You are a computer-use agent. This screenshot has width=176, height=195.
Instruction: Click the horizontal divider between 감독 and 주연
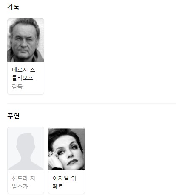coord(91,103)
